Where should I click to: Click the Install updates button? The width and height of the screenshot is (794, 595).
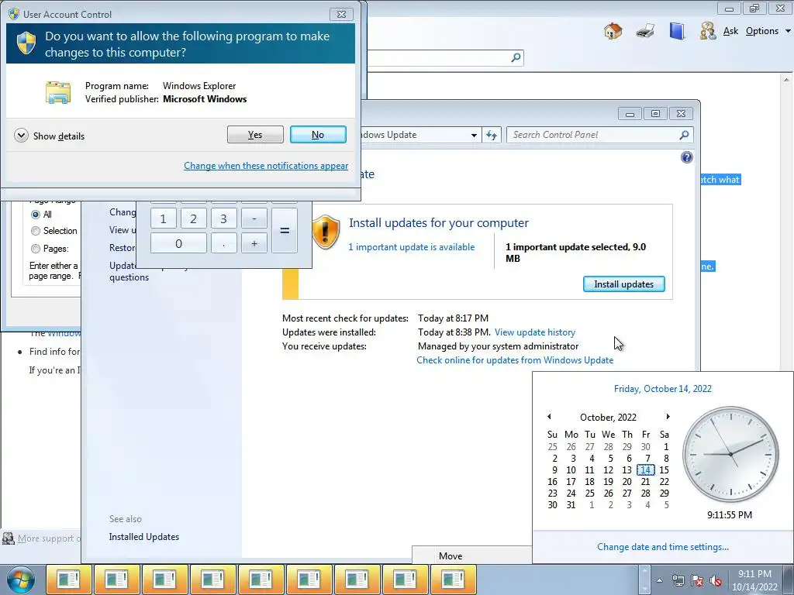(x=624, y=284)
